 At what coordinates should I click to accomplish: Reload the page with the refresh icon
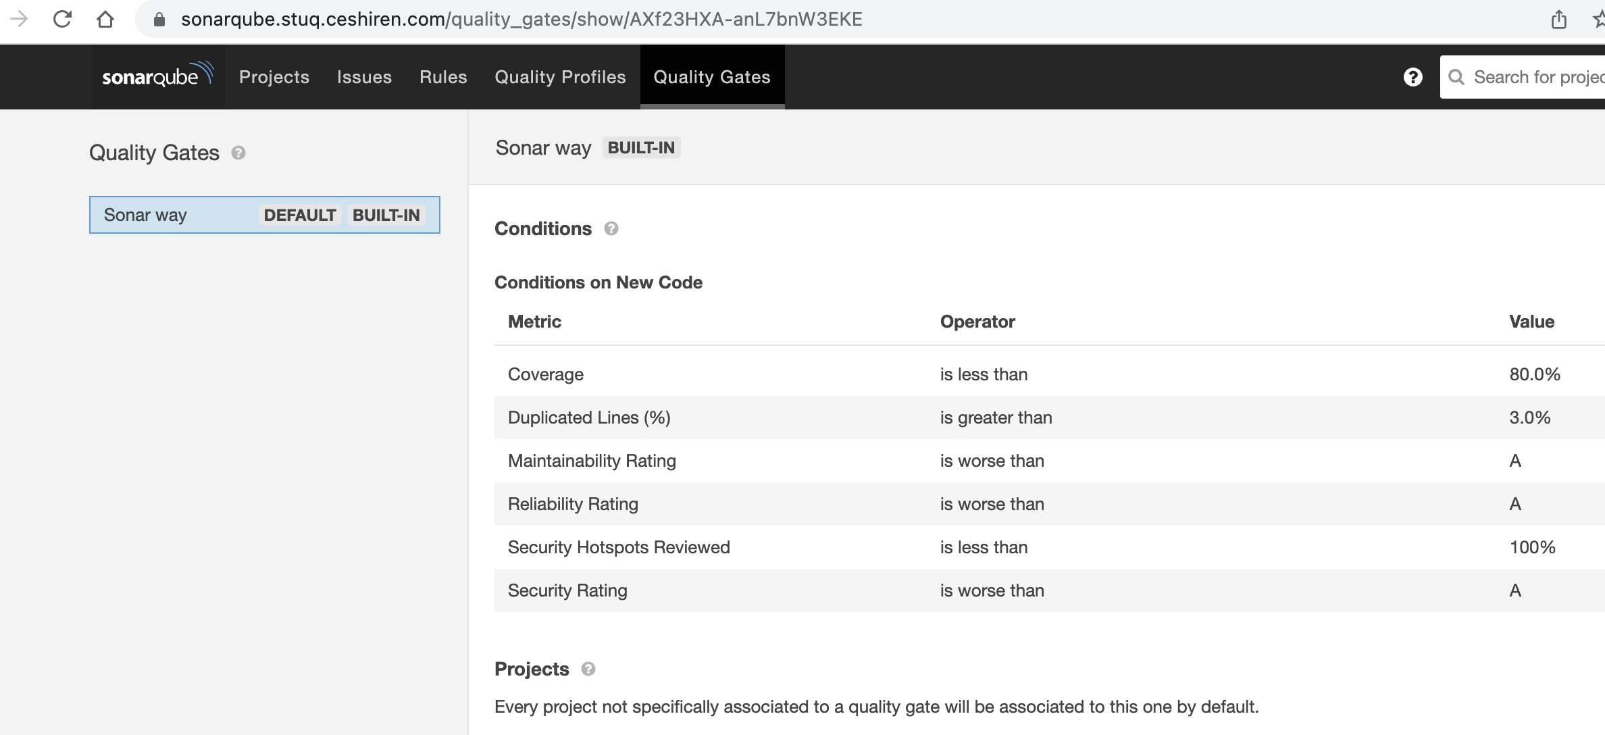coord(62,19)
